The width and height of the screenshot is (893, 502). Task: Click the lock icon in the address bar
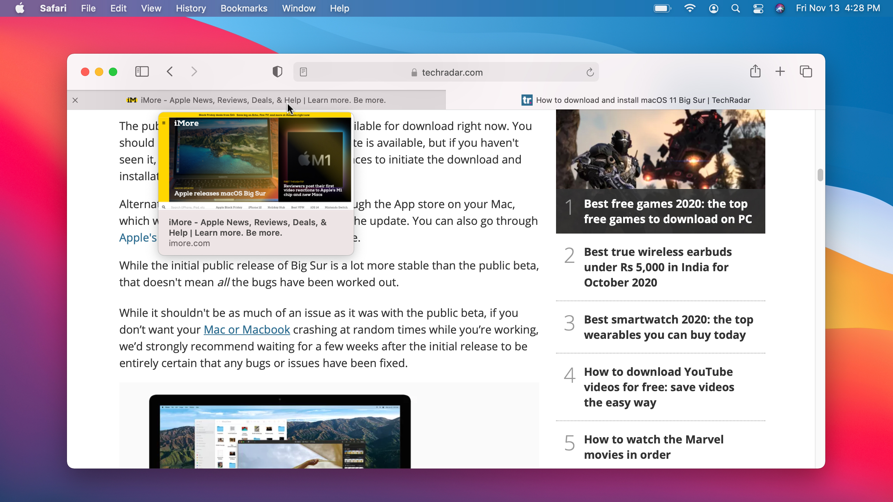pyautogui.click(x=414, y=73)
